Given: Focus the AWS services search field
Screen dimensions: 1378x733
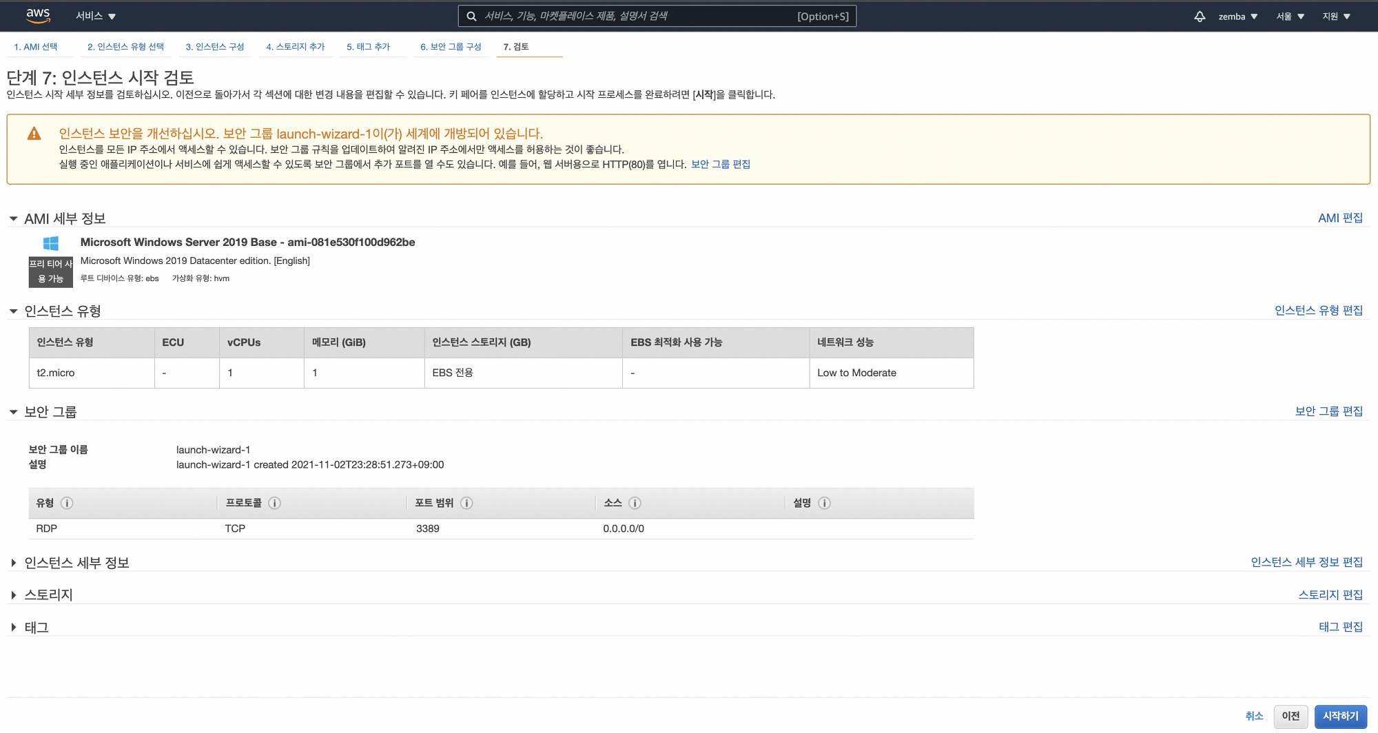Looking at the screenshot, I should click(x=657, y=16).
